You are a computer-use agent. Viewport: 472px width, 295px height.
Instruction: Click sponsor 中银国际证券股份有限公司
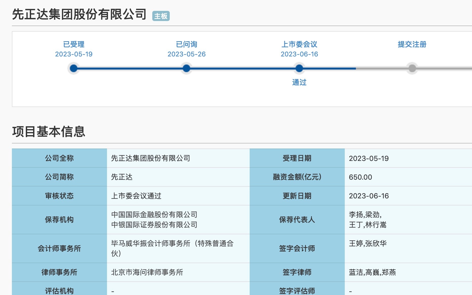[x=154, y=225]
